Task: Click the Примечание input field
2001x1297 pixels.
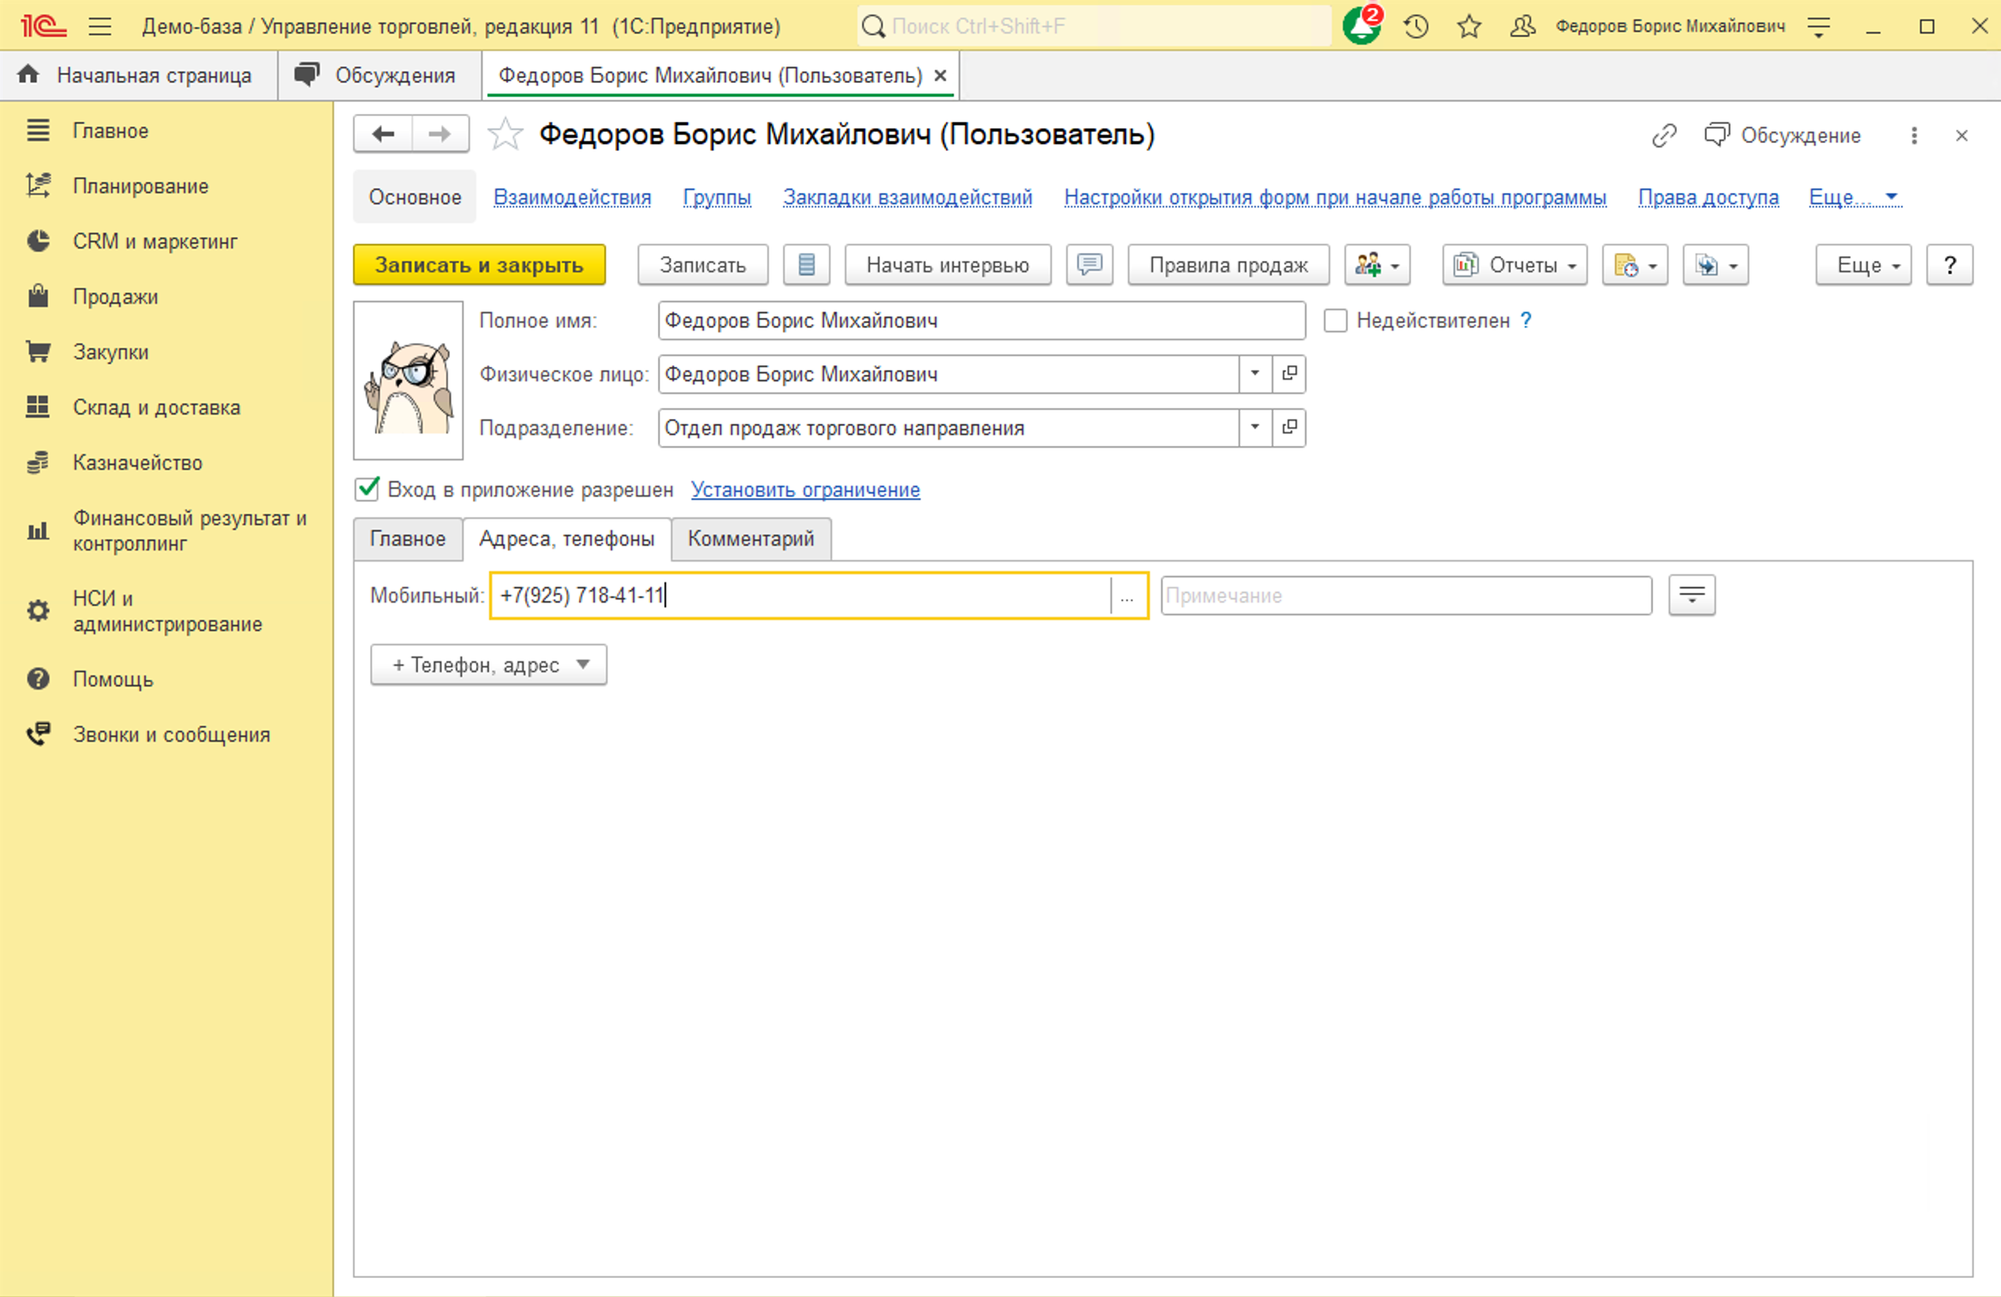Action: tap(1405, 596)
